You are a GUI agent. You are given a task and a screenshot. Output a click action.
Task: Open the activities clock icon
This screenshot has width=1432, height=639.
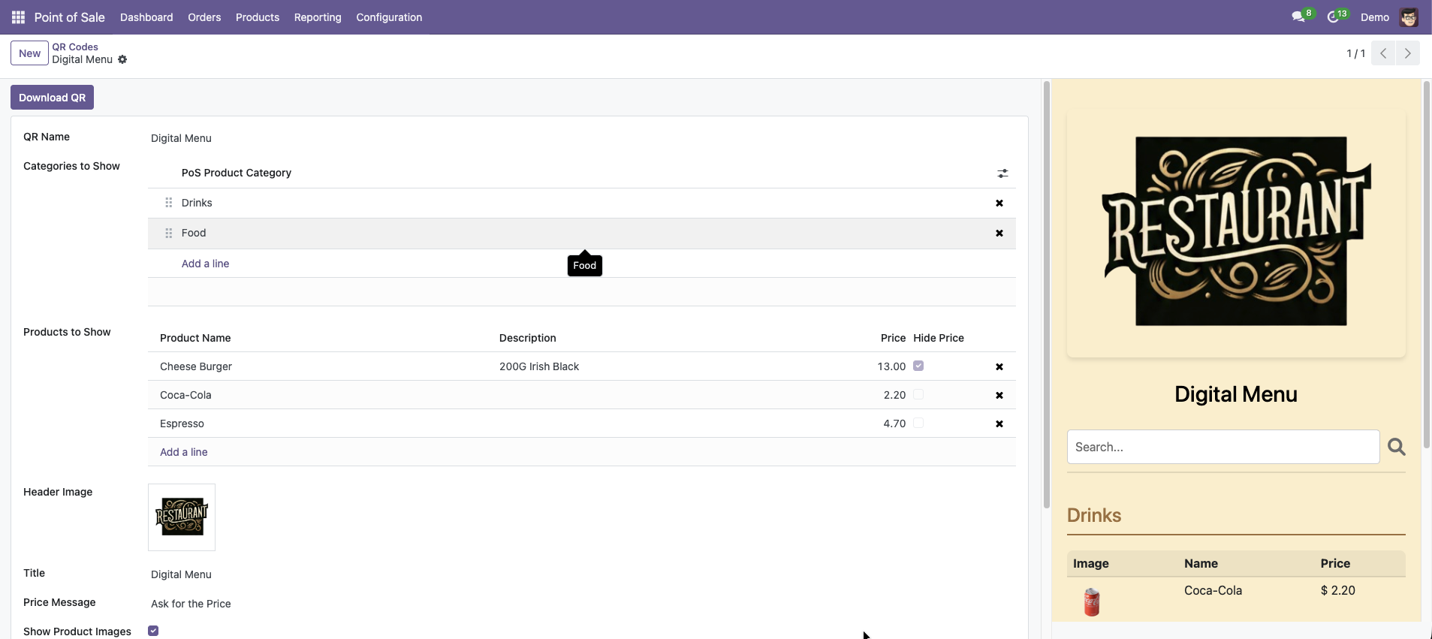1334,17
